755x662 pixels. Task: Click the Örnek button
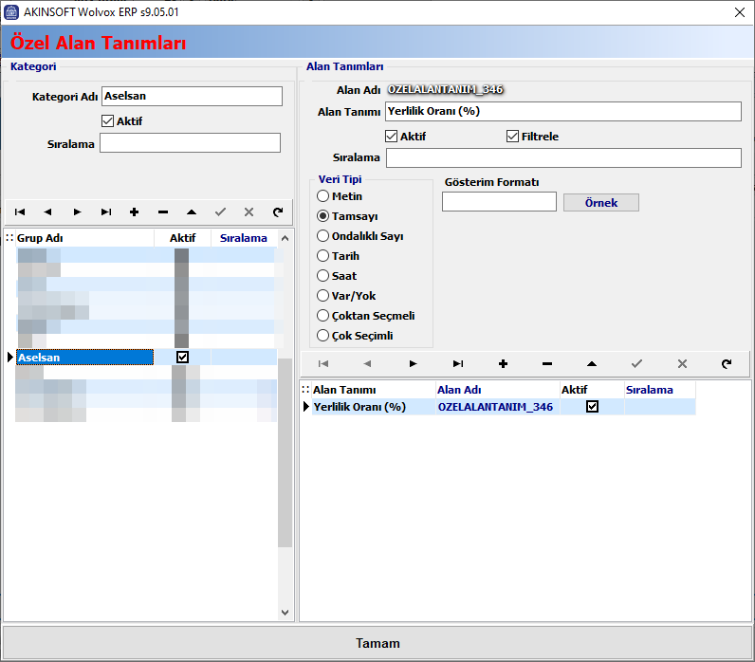tap(600, 203)
